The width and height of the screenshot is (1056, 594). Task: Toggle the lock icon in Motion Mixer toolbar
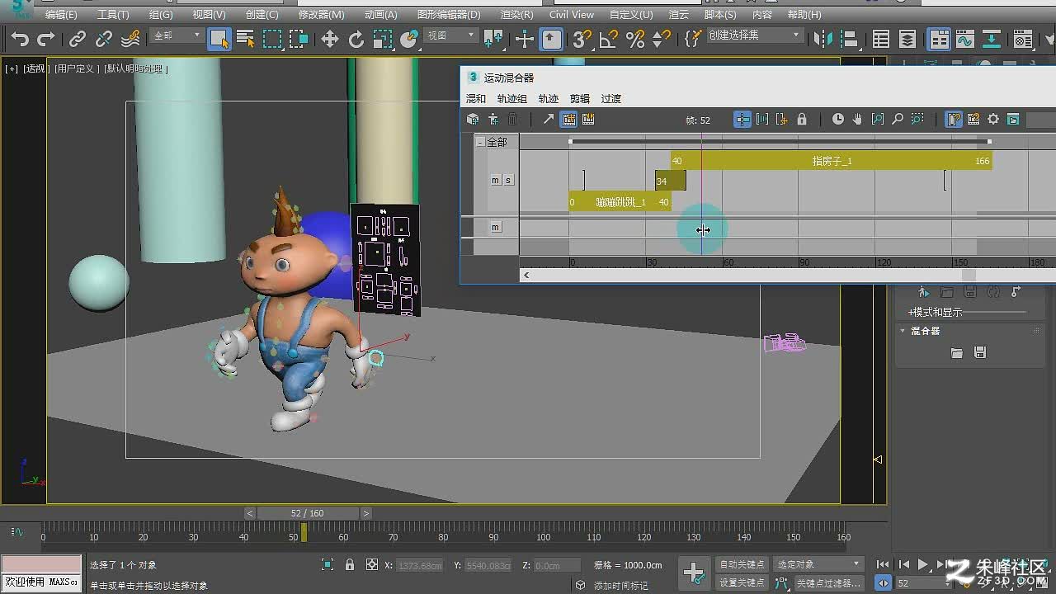coord(802,120)
